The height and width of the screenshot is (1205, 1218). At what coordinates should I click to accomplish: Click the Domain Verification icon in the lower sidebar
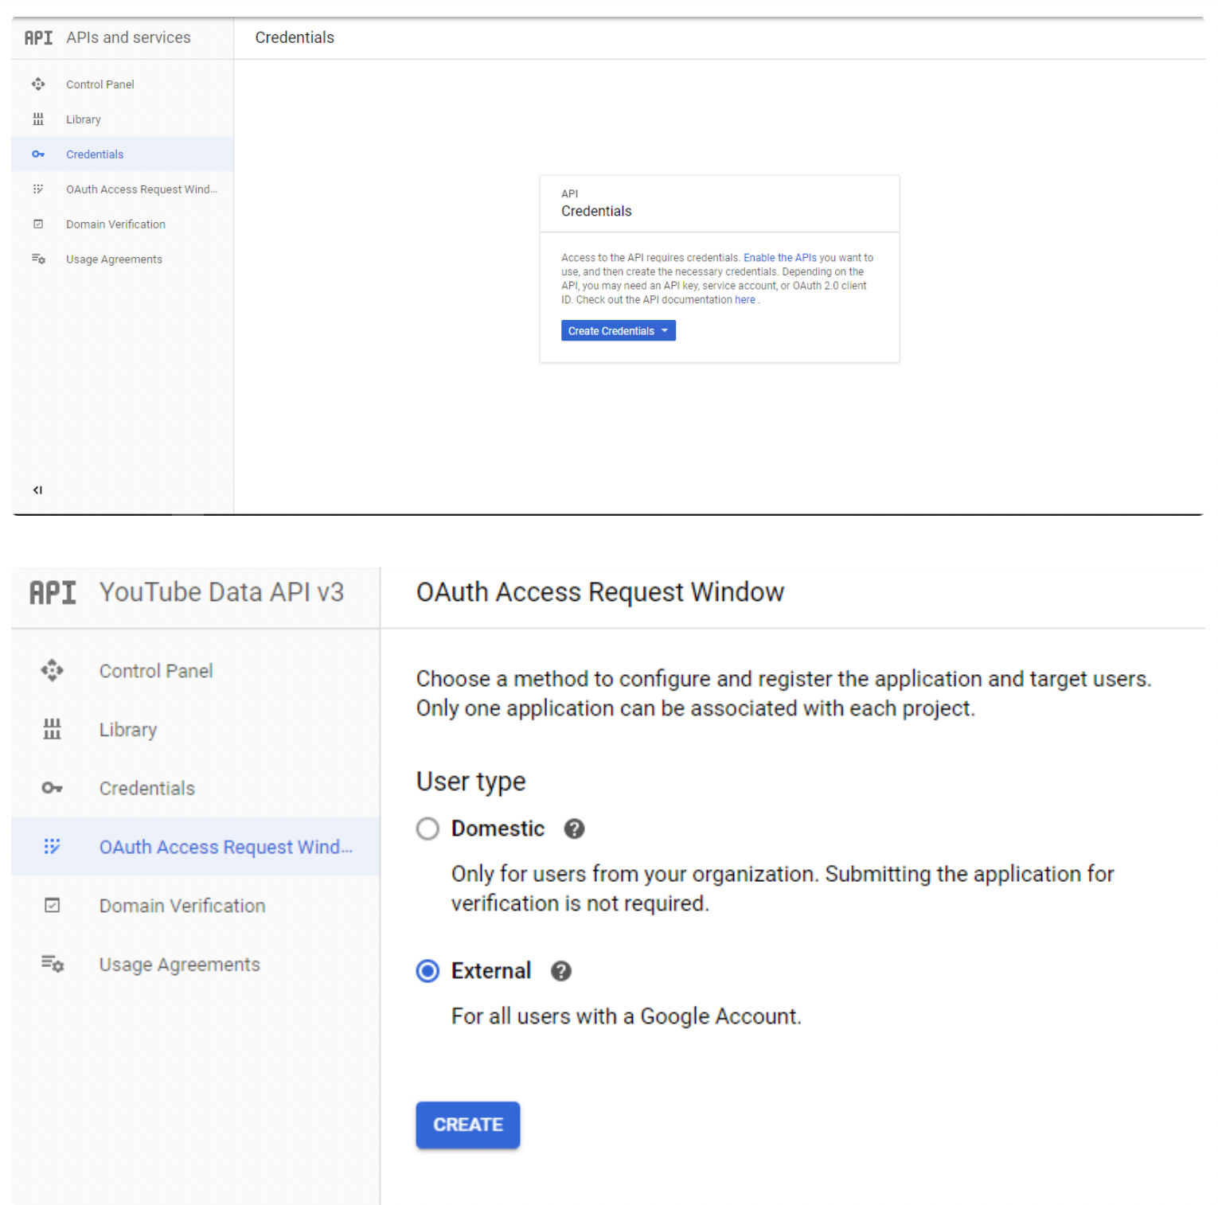53,905
